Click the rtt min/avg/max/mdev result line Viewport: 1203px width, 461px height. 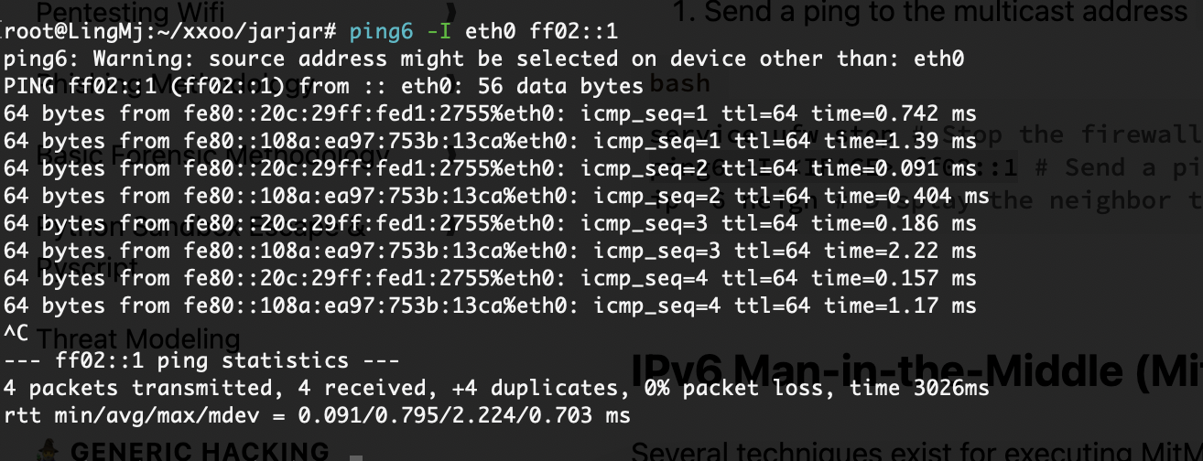tap(317, 416)
